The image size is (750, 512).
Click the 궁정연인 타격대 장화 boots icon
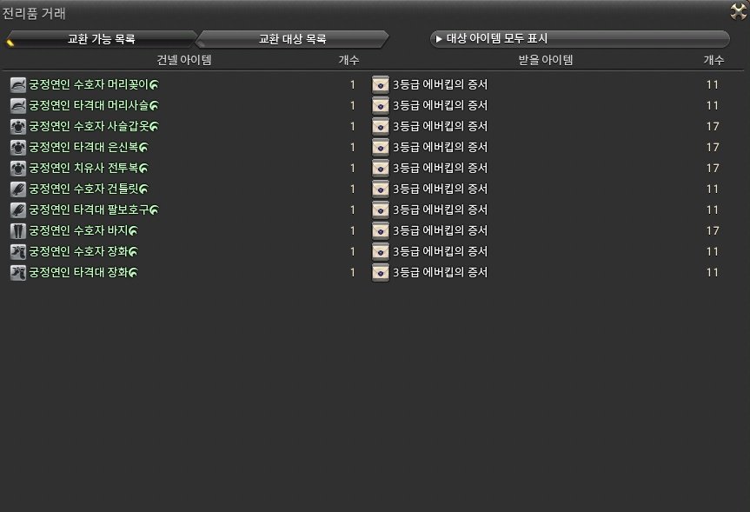[18, 272]
